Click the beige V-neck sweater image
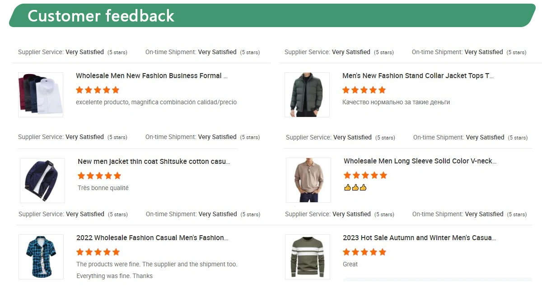This screenshot has width=542, height=302. [x=308, y=180]
